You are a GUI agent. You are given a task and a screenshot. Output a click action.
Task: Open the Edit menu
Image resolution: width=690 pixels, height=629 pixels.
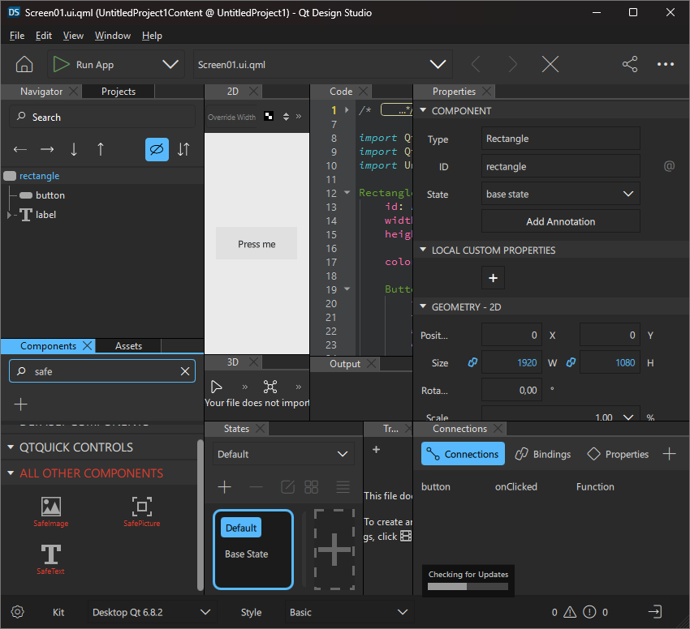(x=44, y=36)
